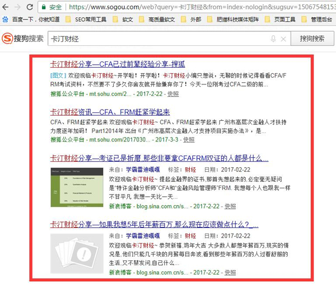Open result 卡汀财经分享—CFA已过前辈经验分享-搜狐
This screenshot has width=336, height=284.
coord(118,64)
